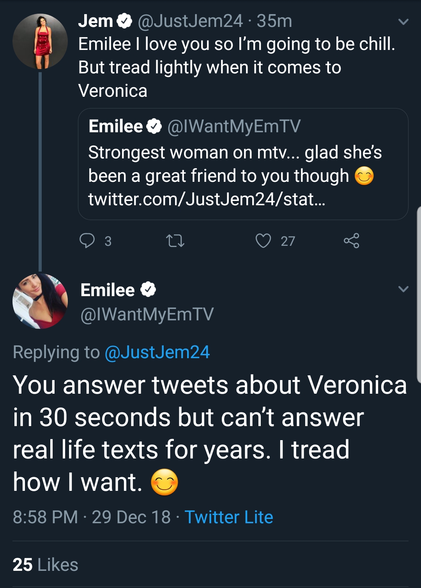The image size is (421, 588).
Task: Click the 8:58 PM timestamp
Action: pos(45,517)
